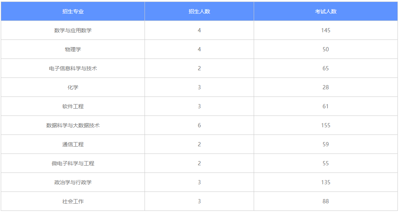Select the 物理学 major cell
Image resolution: width=399 pixels, height=212 pixels.
(73, 49)
